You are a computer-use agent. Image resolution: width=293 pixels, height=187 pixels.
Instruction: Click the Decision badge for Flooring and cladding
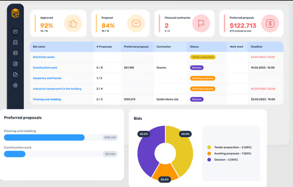tap(196, 99)
